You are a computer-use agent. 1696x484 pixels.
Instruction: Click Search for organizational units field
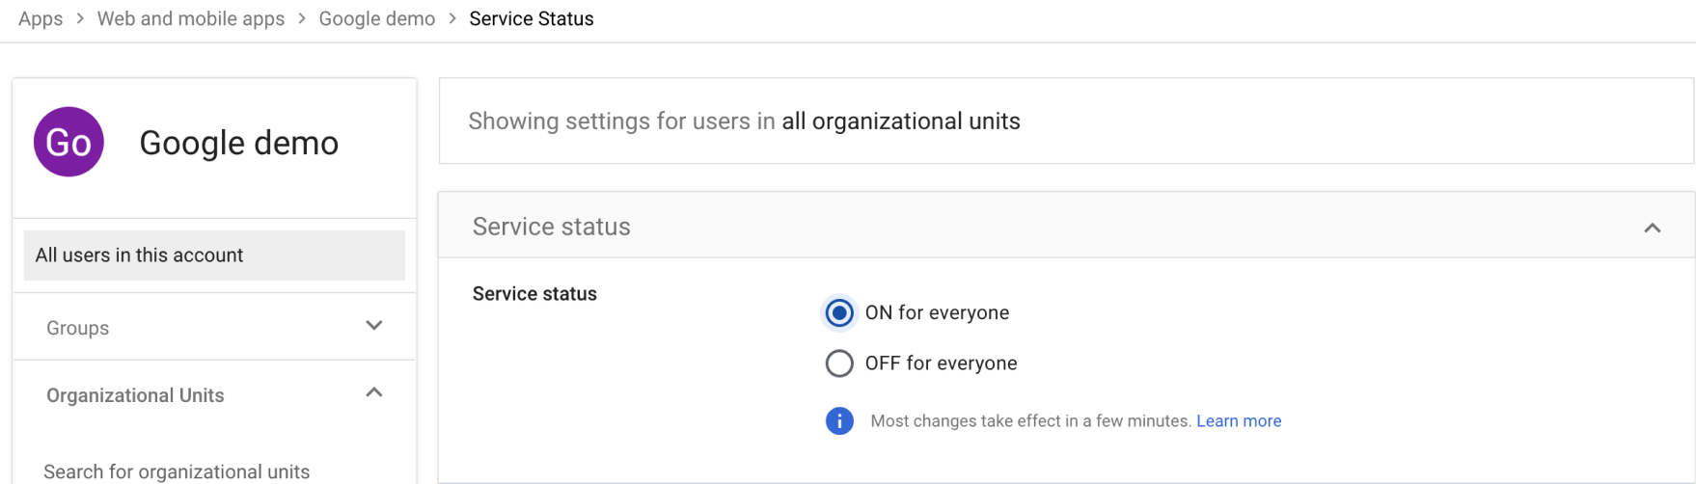coord(177,471)
